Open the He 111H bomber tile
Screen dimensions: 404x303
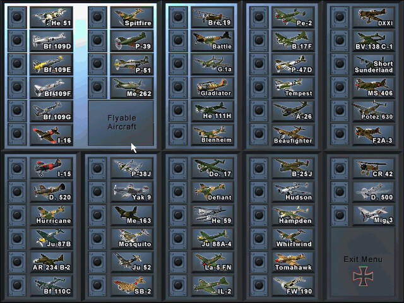coord(212,111)
